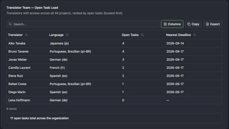229x129 pixels.
Task: Click the French (fr) language cell
Action: tap(57, 68)
